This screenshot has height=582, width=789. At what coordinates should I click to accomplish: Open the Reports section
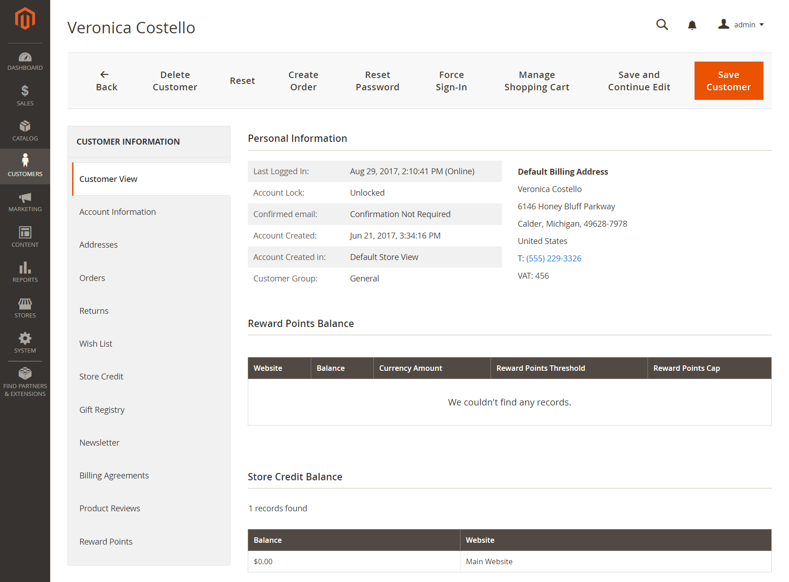point(25,272)
